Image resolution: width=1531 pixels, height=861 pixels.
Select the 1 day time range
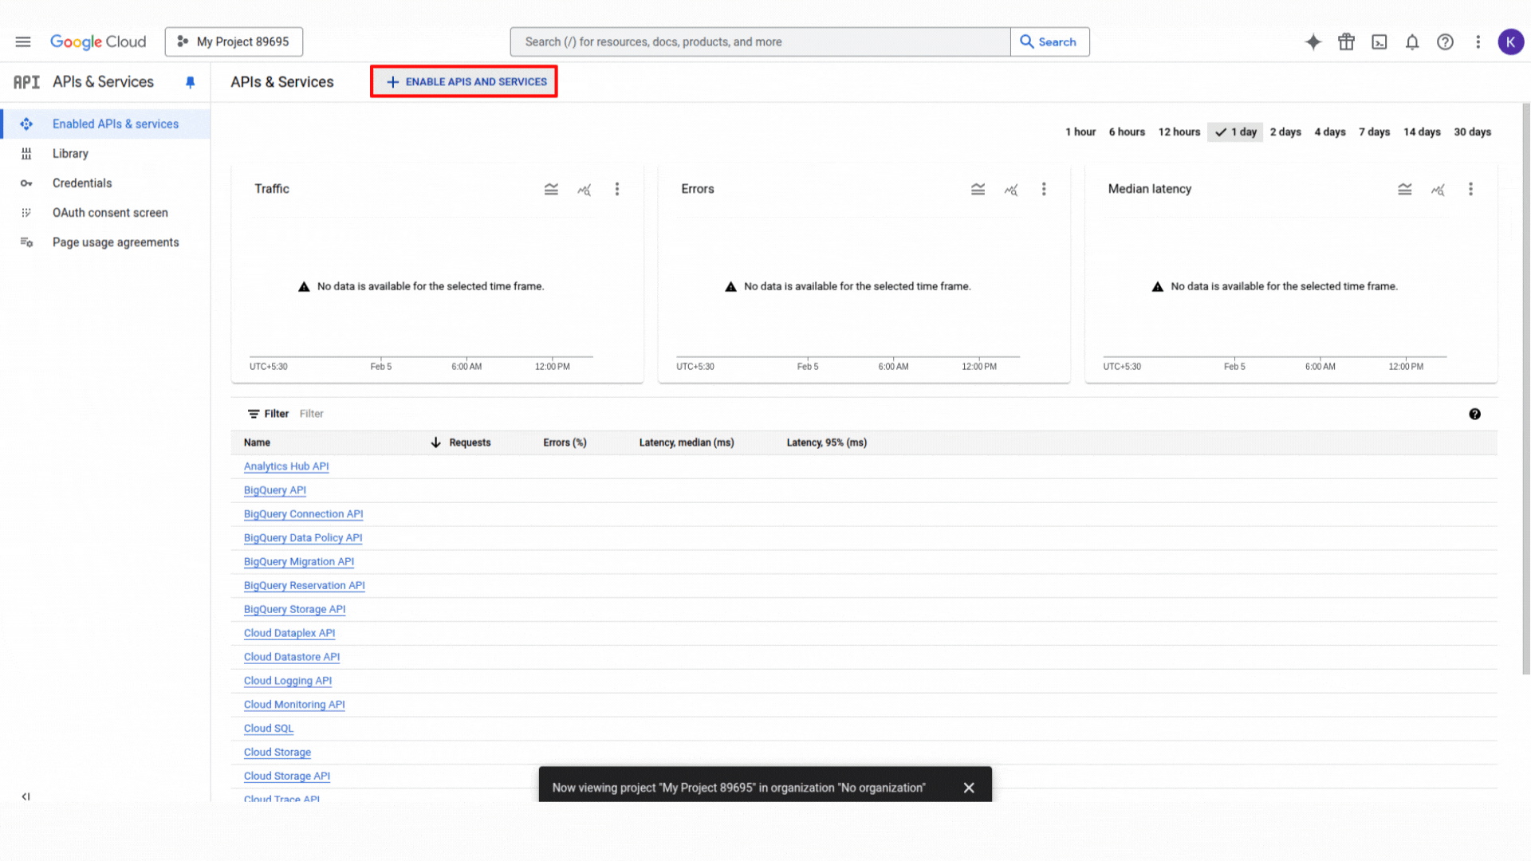tap(1235, 132)
